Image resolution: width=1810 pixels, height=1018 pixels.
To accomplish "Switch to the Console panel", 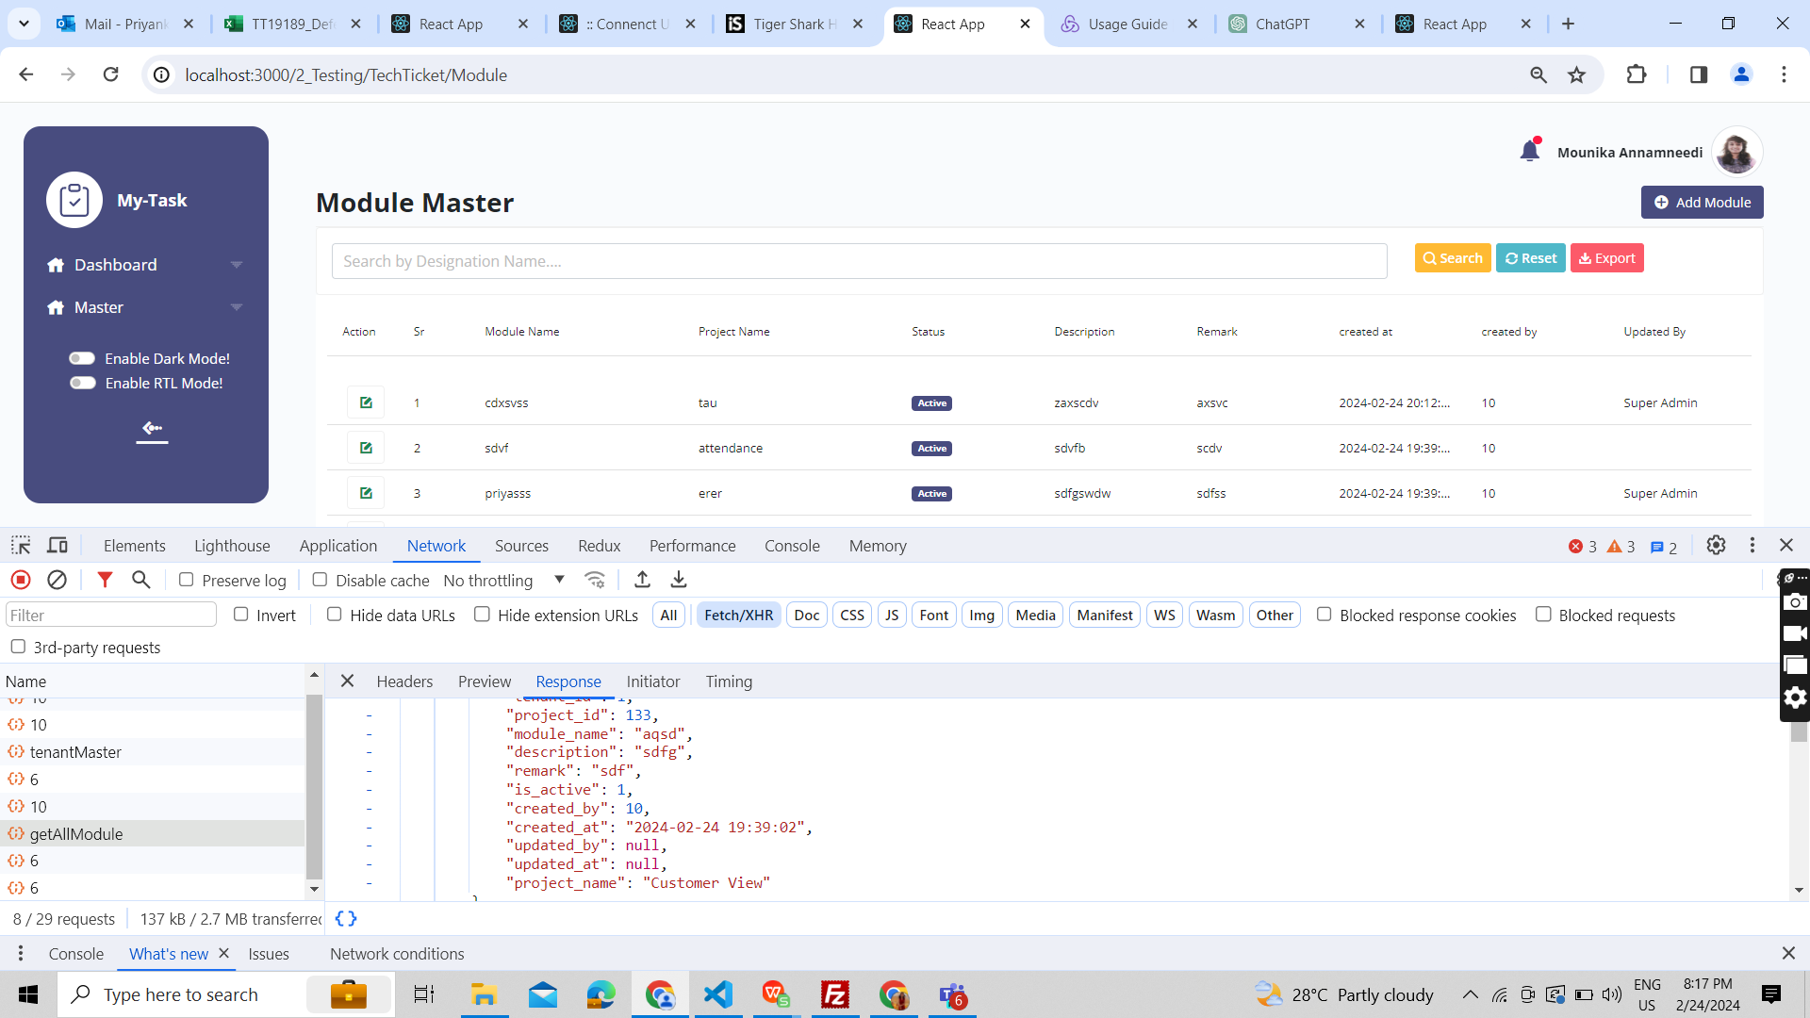I will [x=792, y=546].
